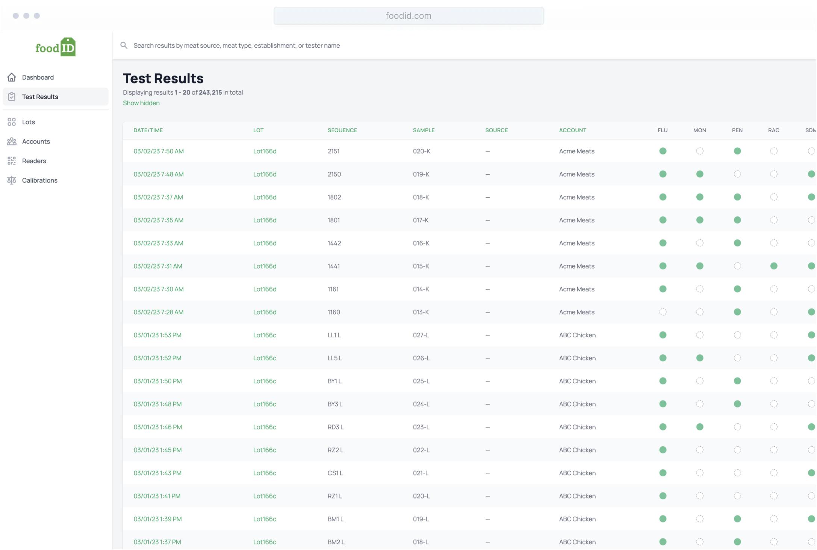Open Calibrations page in sidebar
This screenshot has height=550, width=817.
click(40, 180)
